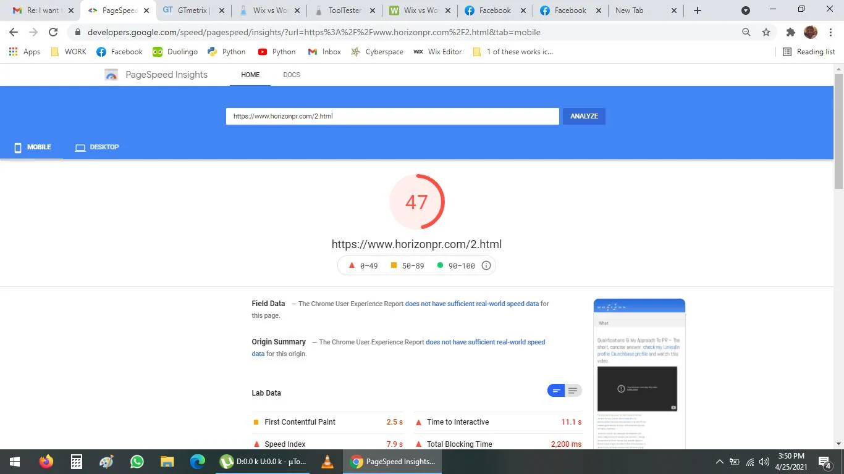Select the DESKTOP results tab
Image resolution: width=844 pixels, height=474 pixels.
[x=97, y=147]
